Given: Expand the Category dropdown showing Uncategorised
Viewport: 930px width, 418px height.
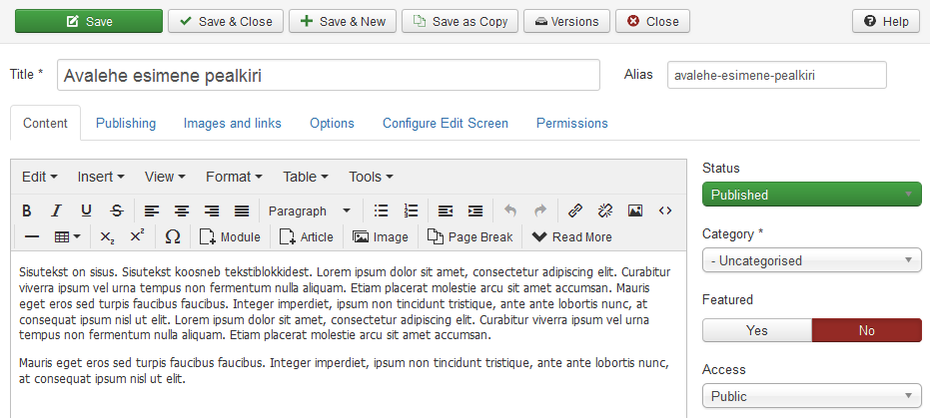Looking at the screenshot, I should (x=812, y=260).
